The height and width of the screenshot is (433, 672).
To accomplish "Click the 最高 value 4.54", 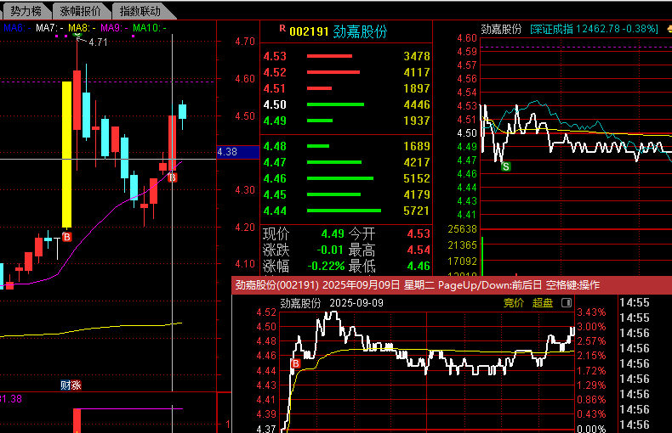I will 419,250.
